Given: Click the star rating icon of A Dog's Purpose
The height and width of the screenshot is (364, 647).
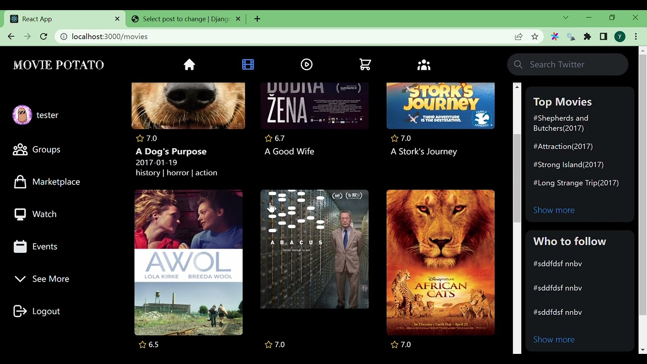Looking at the screenshot, I should [x=140, y=138].
